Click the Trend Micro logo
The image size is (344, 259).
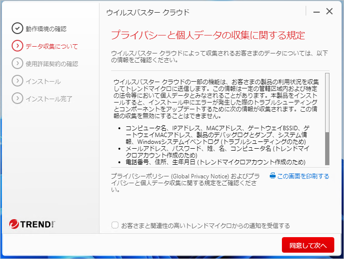tap(32, 224)
